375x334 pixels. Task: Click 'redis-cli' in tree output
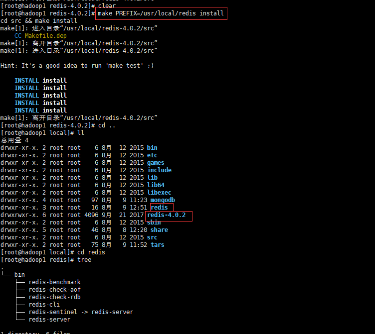(44, 305)
